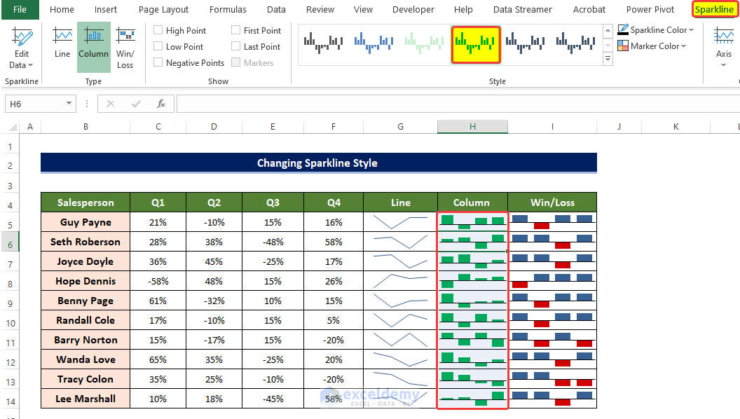Switch to the Insert tab
The image size is (740, 419).
click(106, 9)
